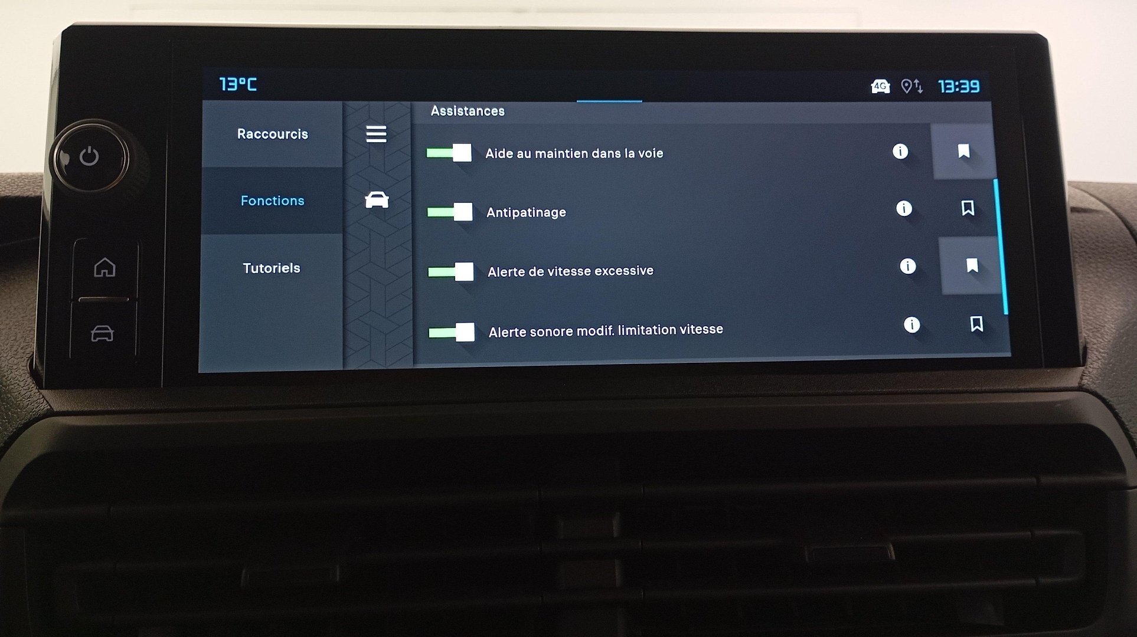Open the Tutoriels tab
The height and width of the screenshot is (637, 1137).
pyautogui.click(x=272, y=268)
